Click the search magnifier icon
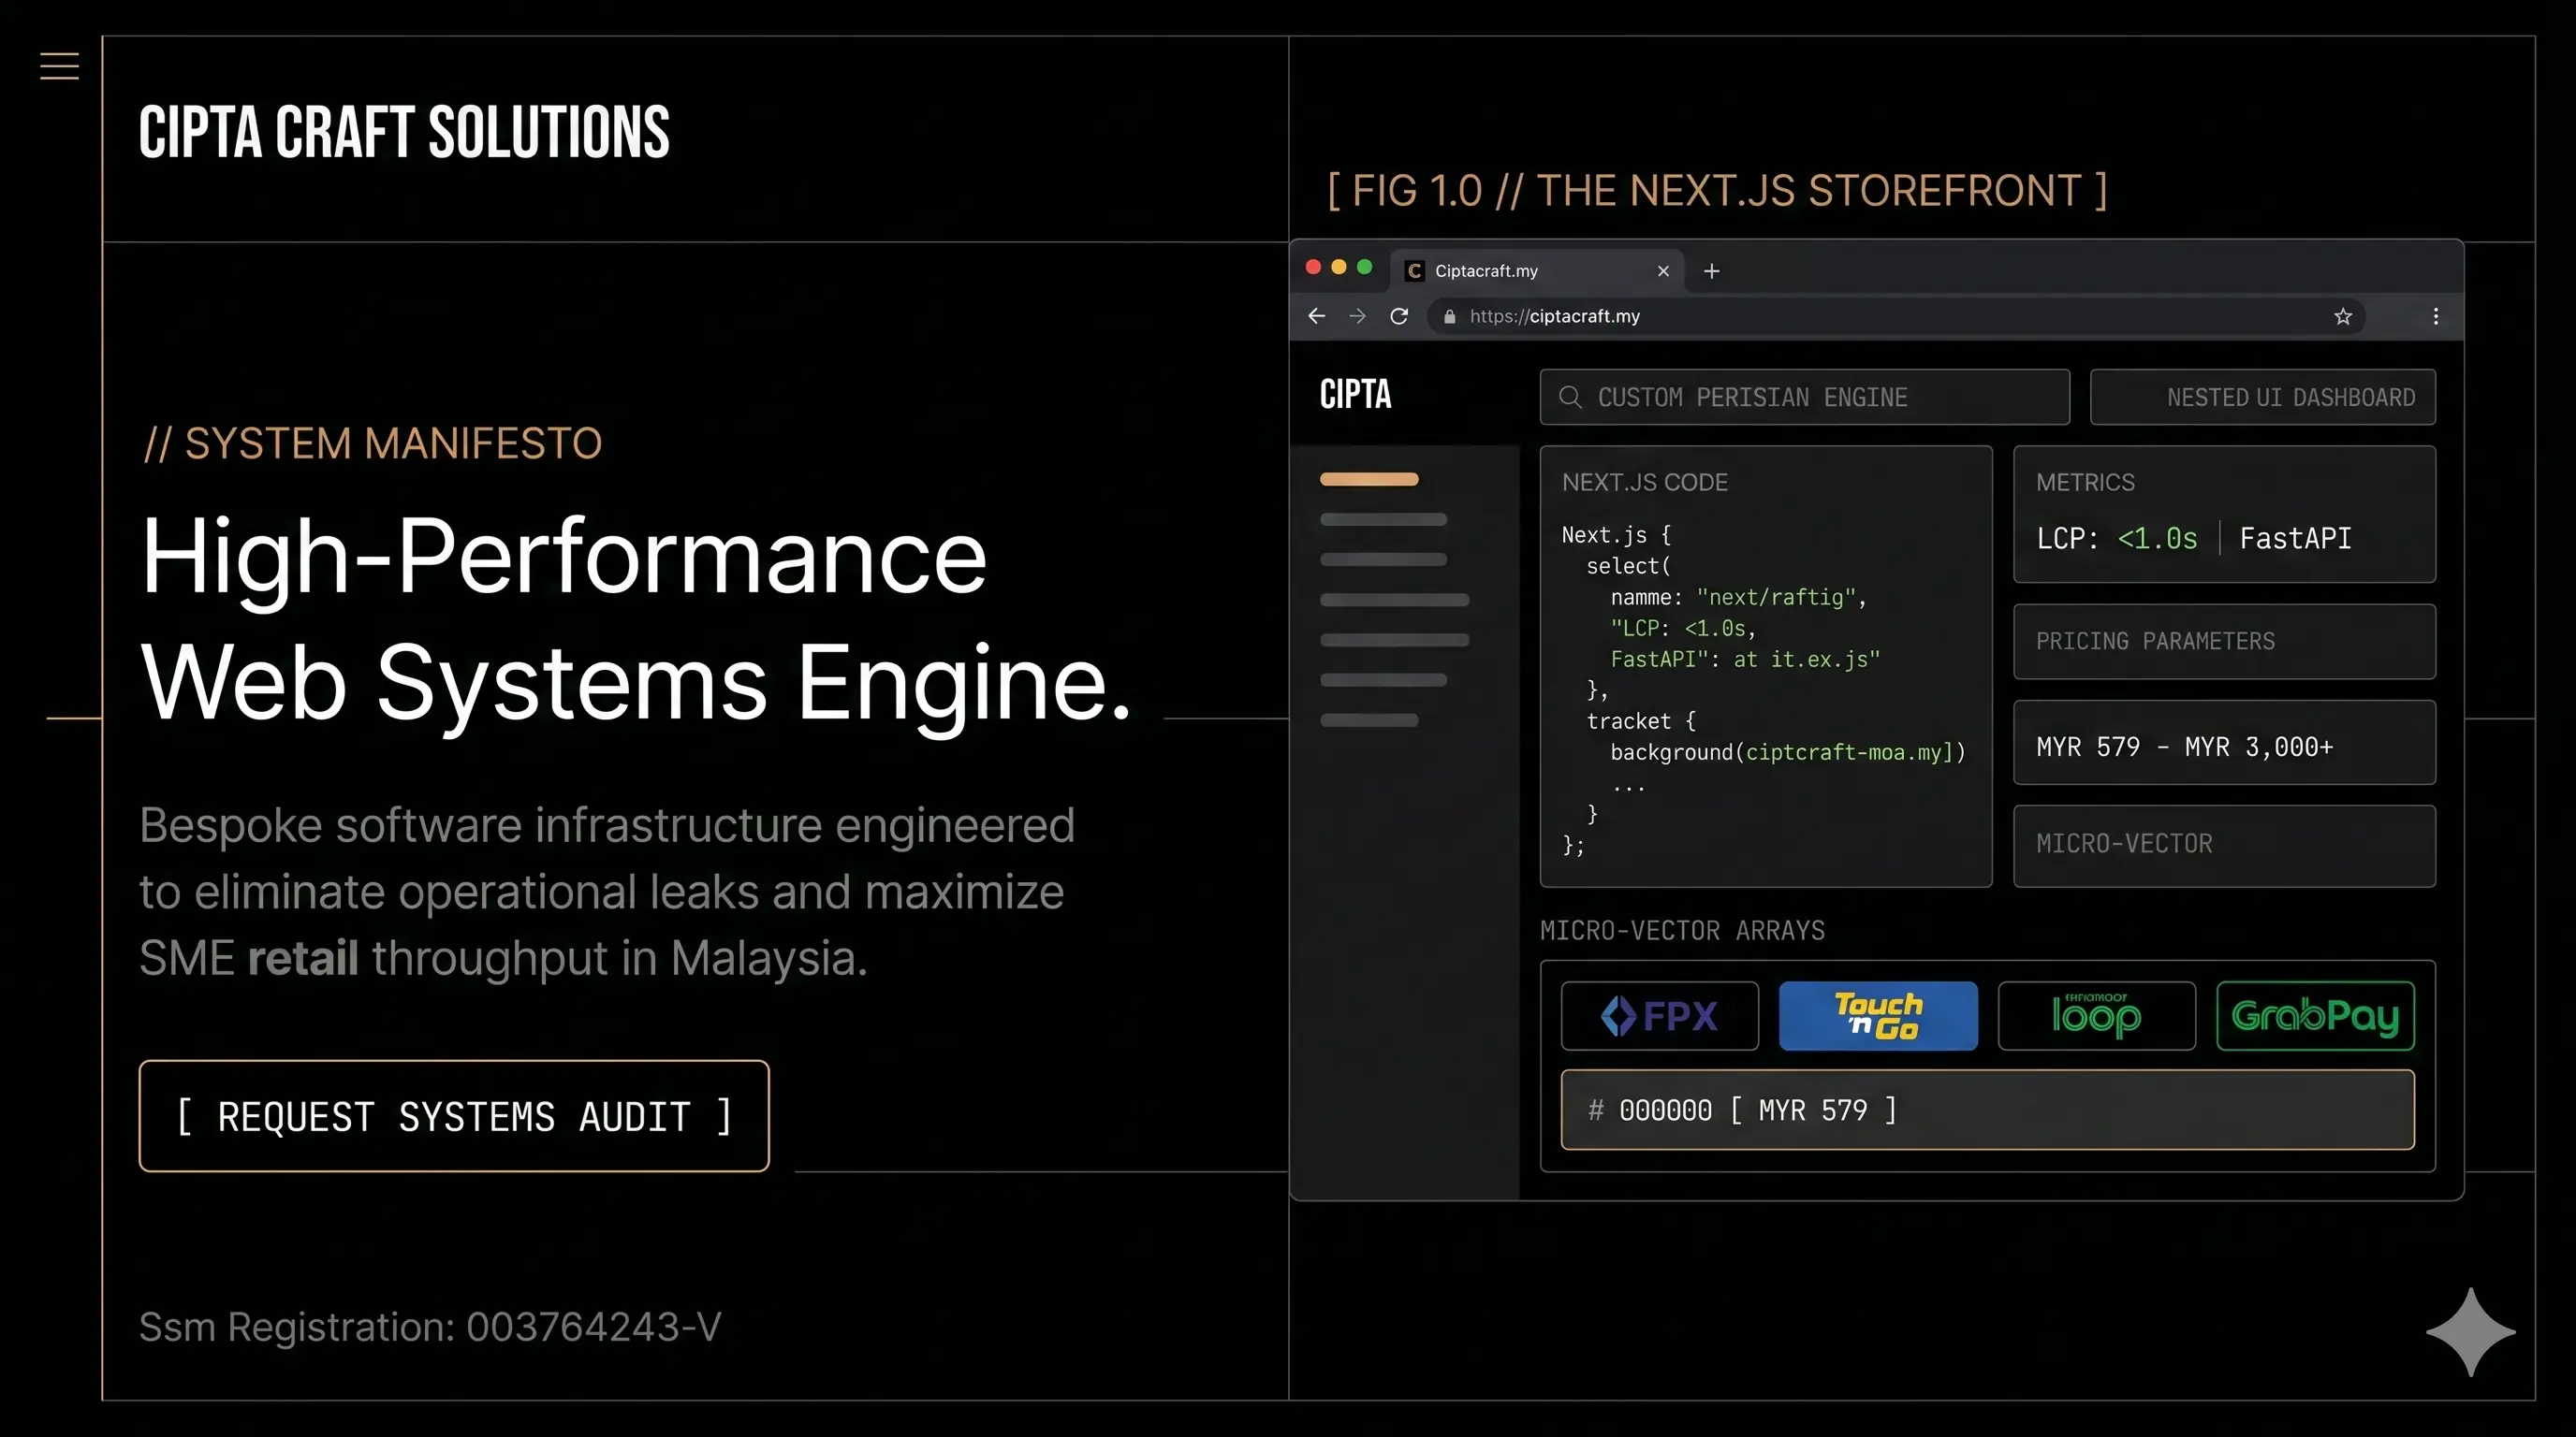The height and width of the screenshot is (1437, 2576). pos(1570,397)
